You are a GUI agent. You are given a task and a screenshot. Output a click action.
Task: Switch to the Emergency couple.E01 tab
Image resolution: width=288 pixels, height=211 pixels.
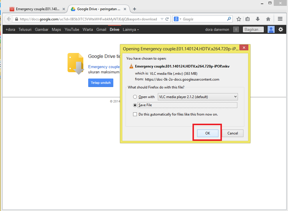pos(37,9)
